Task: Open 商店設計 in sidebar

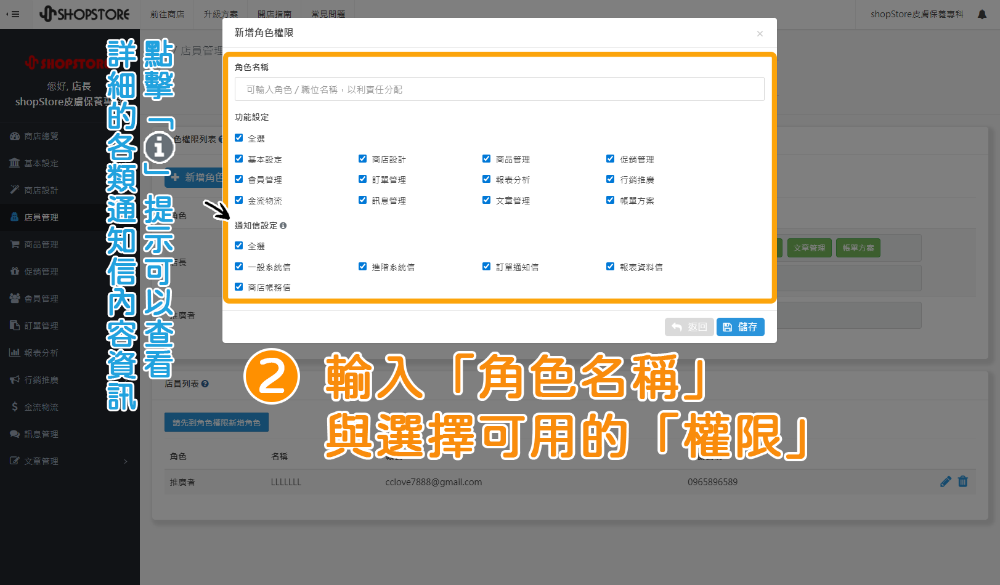Action: (x=41, y=190)
